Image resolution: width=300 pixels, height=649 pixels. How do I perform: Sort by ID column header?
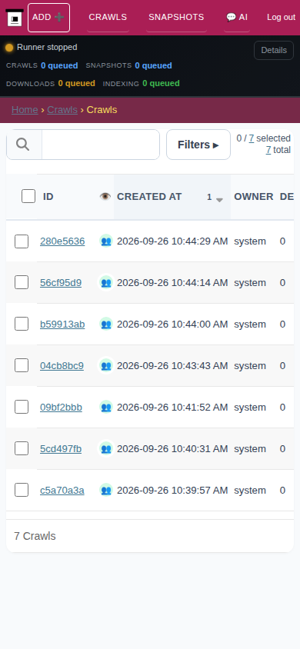pyautogui.click(x=48, y=197)
